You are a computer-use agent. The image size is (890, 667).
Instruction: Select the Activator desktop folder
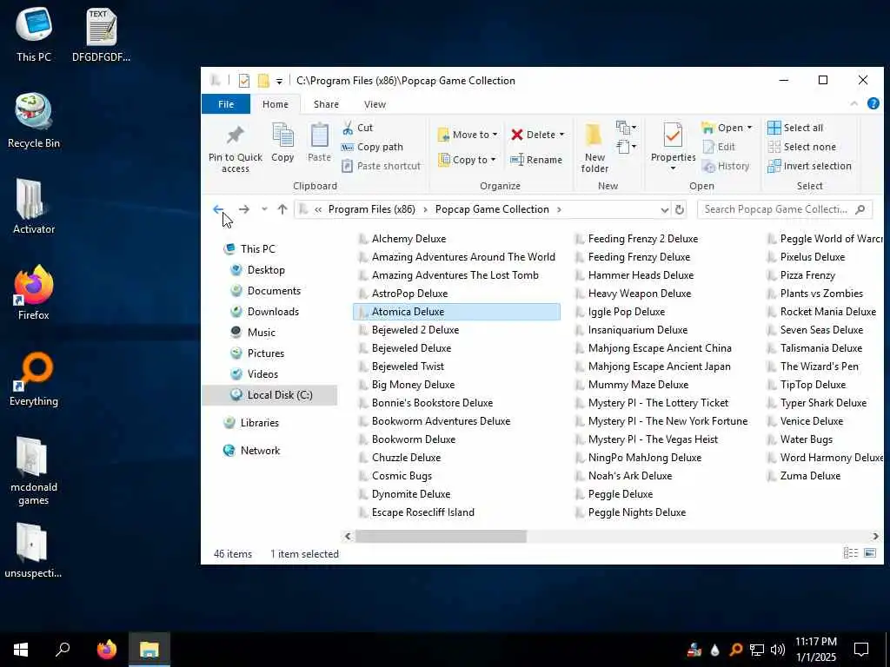point(34,207)
